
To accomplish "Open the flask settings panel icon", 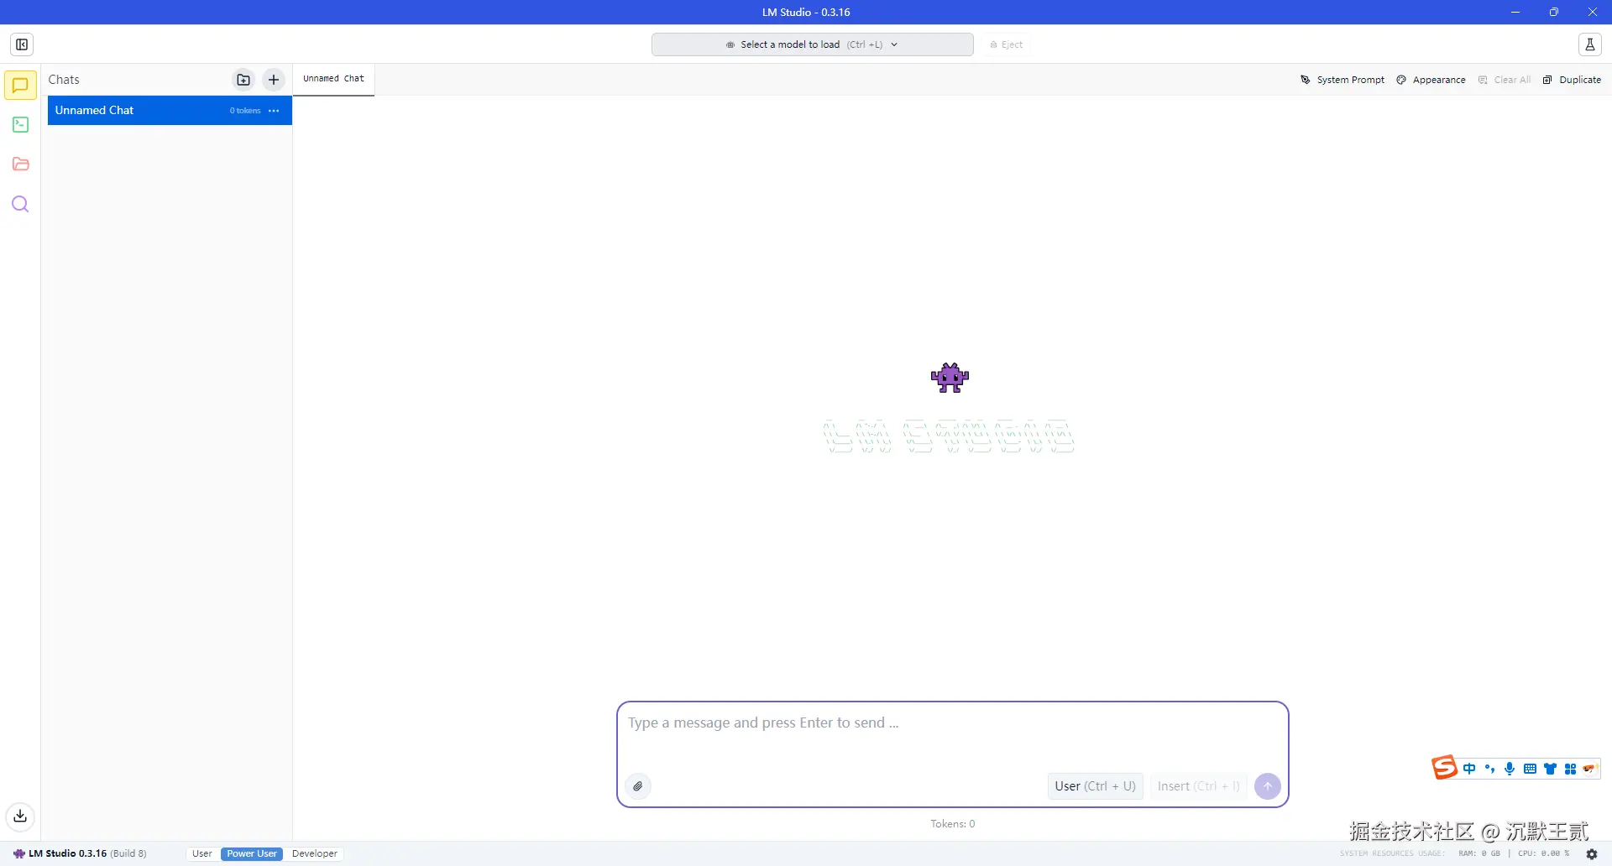I will click(1590, 44).
